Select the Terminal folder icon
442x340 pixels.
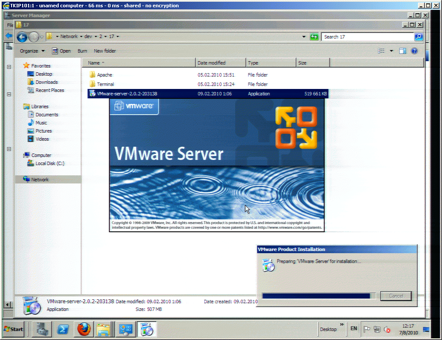(x=93, y=84)
